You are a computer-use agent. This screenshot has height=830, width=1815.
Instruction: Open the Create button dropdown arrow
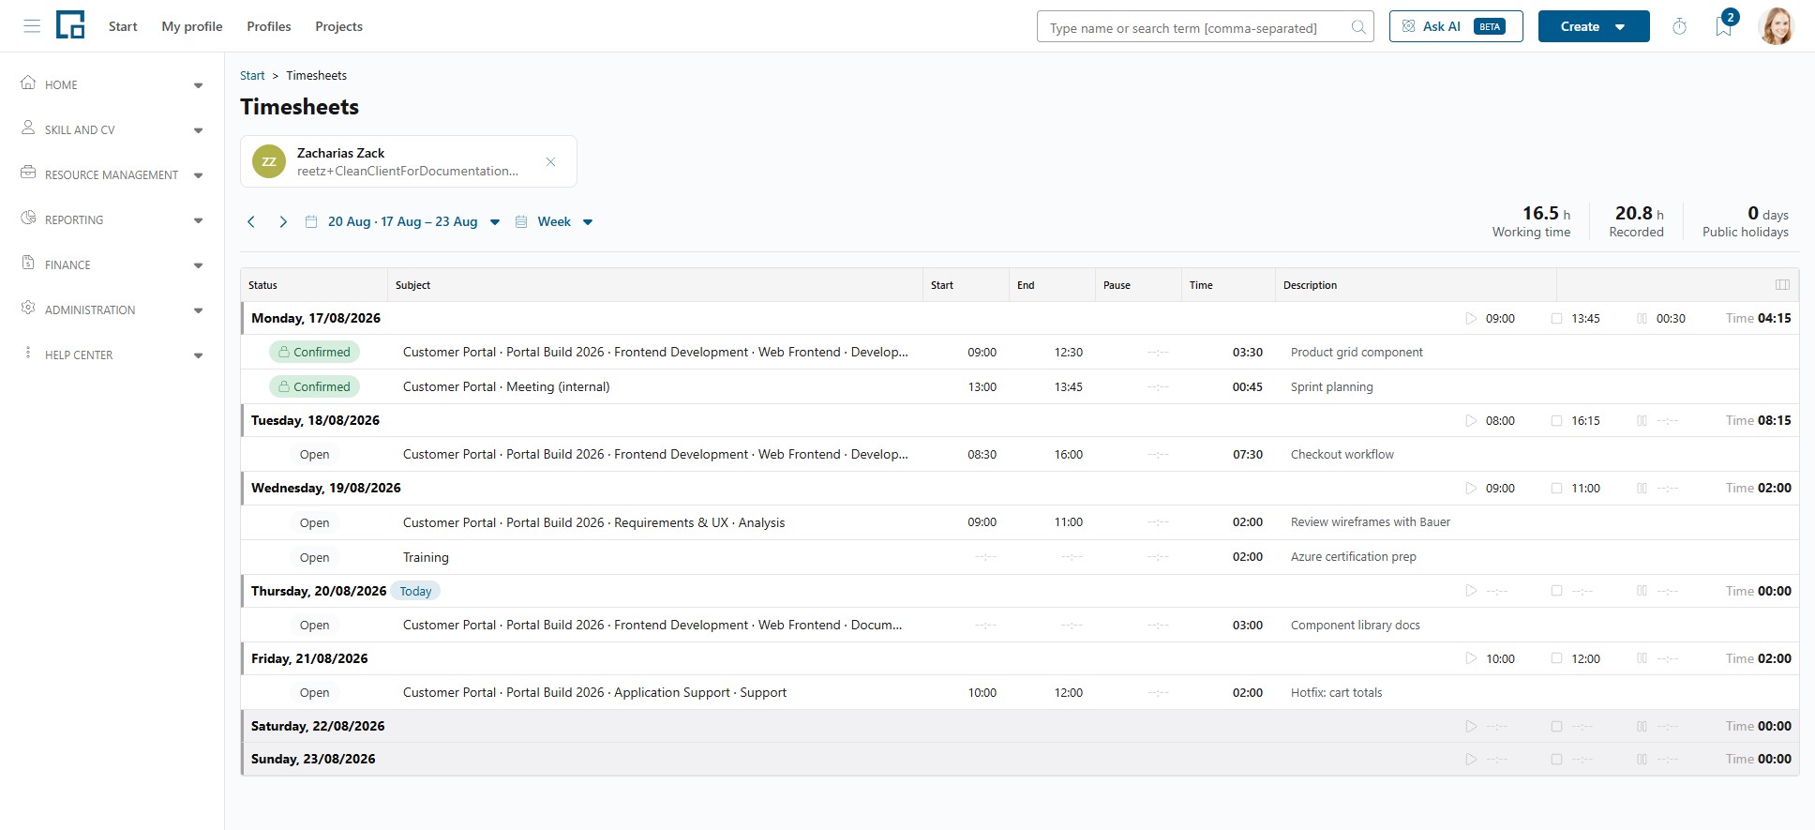click(1620, 27)
